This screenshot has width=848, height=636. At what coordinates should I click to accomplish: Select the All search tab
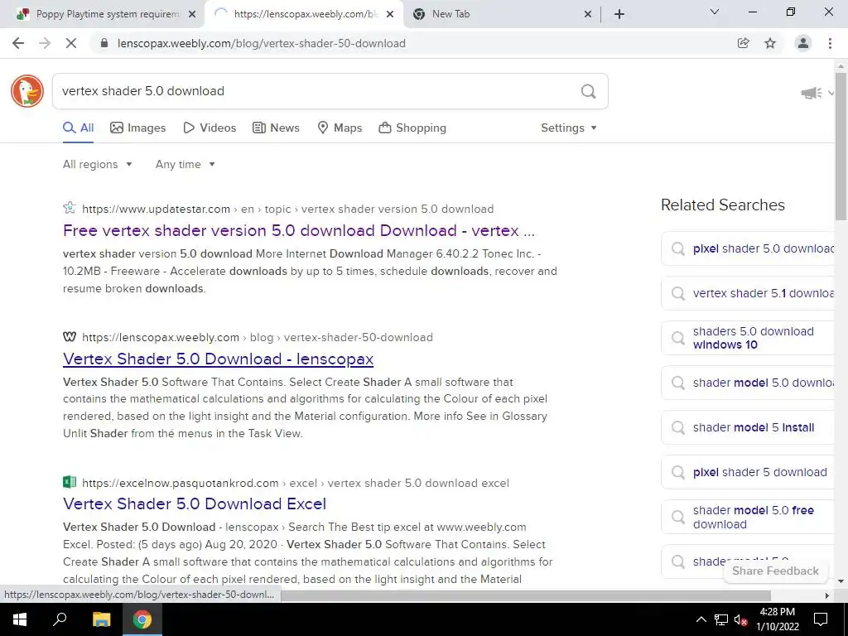point(79,128)
